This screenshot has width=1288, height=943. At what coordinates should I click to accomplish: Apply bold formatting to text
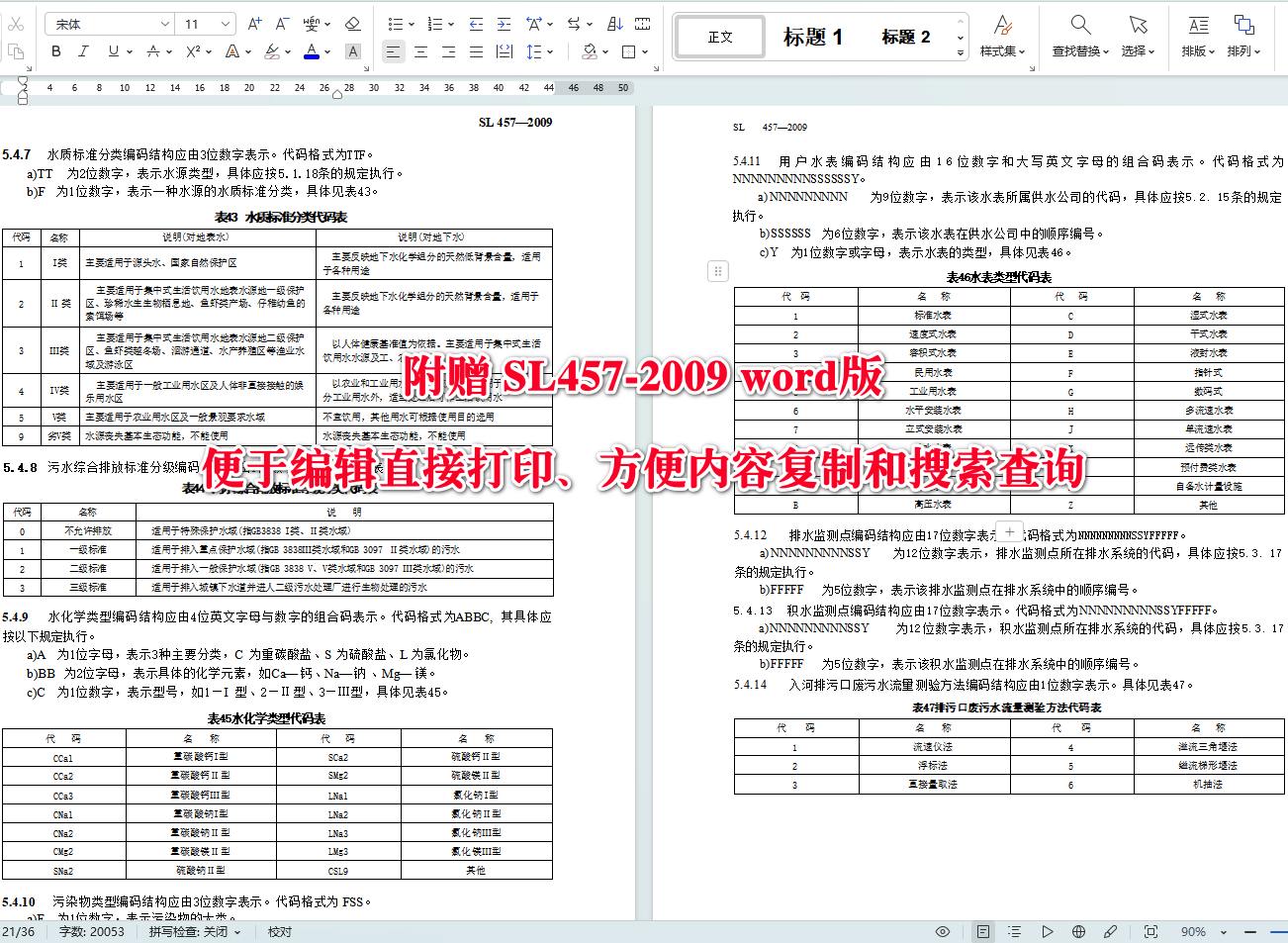coord(55,52)
